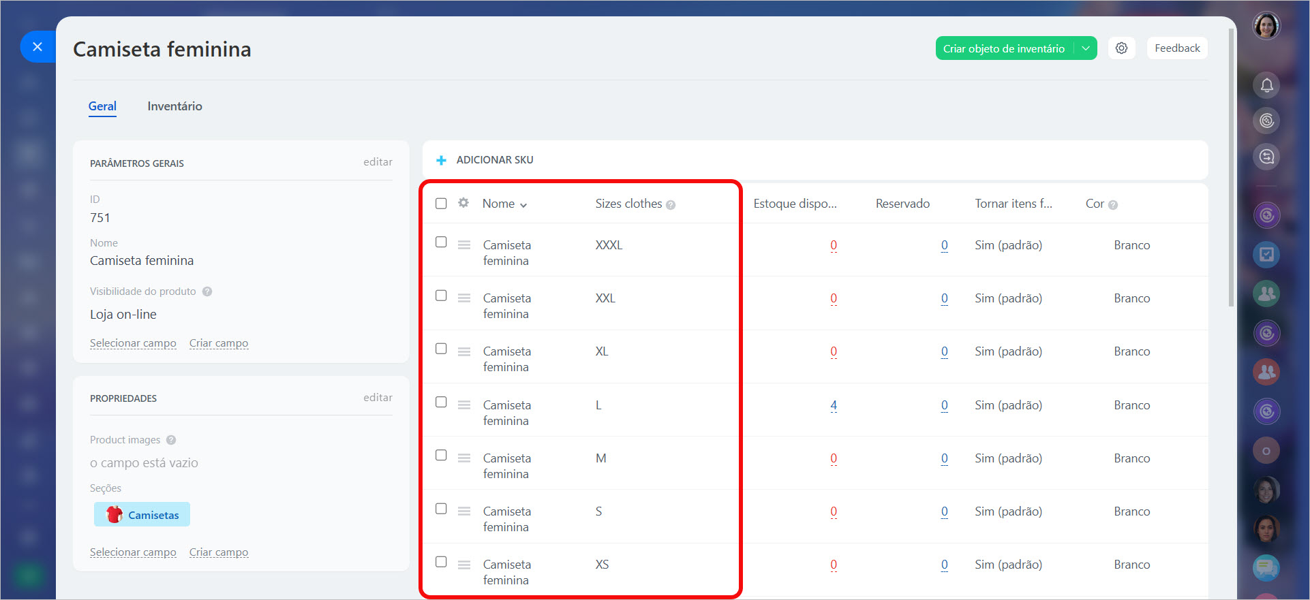Select the XS size cell
The height and width of the screenshot is (600, 1310).
pyautogui.click(x=602, y=565)
